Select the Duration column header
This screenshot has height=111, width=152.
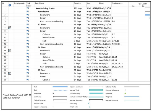click(x=78, y=3)
